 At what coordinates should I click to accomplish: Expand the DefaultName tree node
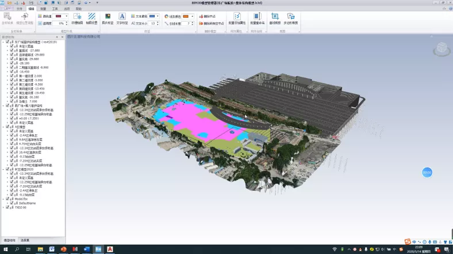(x=7, y=203)
